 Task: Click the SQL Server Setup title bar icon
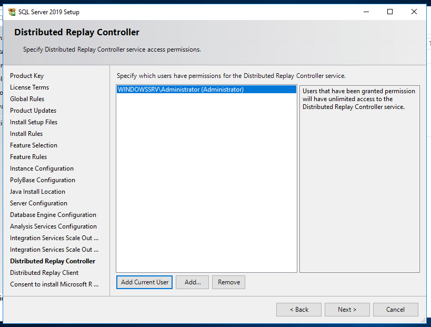pyautogui.click(x=12, y=12)
